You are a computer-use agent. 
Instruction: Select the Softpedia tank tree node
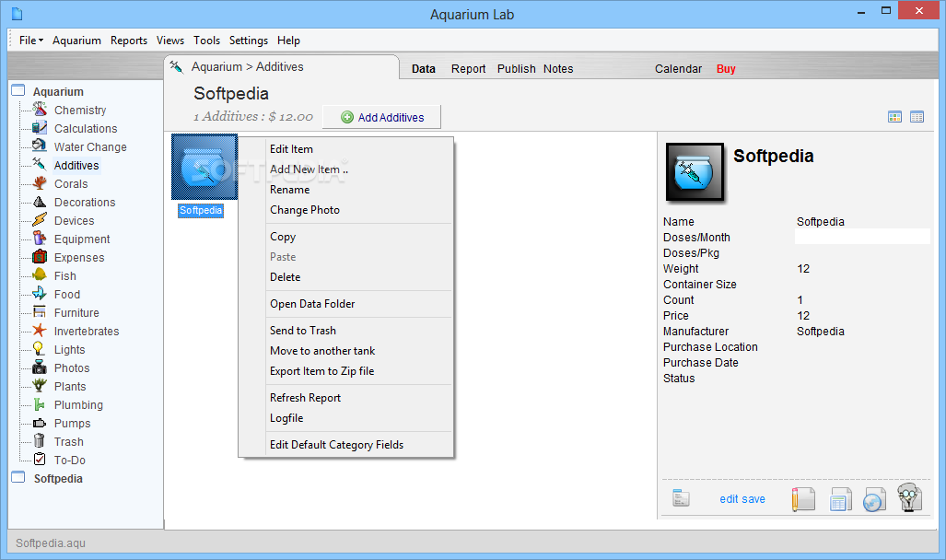pyautogui.click(x=58, y=479)
